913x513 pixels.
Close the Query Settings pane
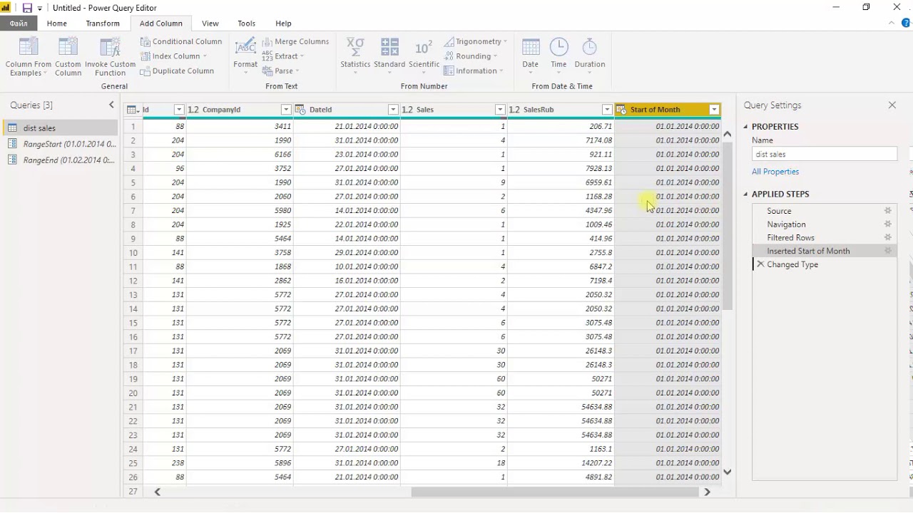pos(892,105)
